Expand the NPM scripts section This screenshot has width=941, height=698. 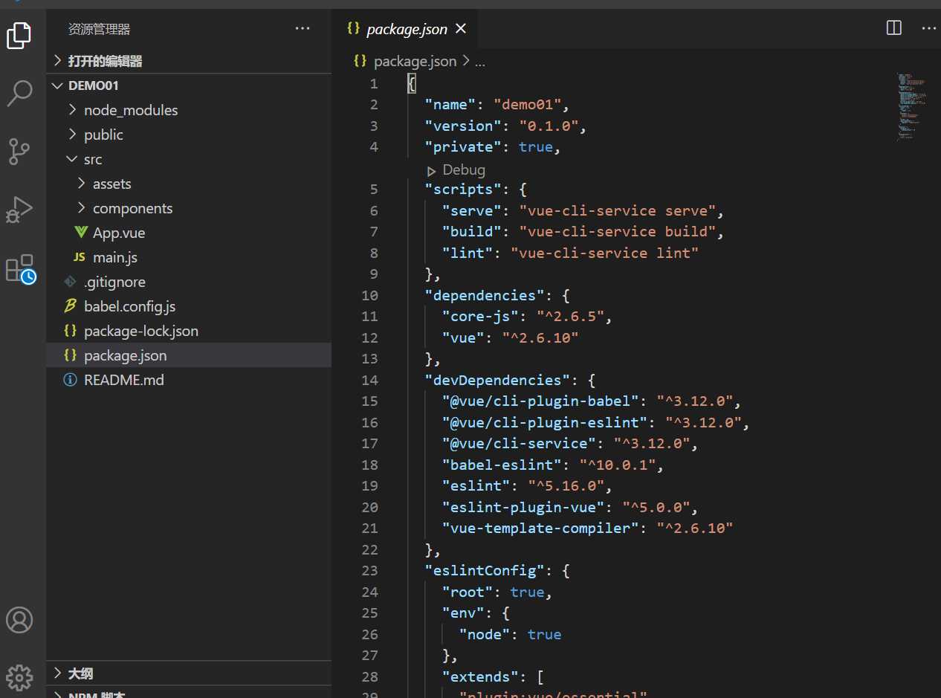189,693
